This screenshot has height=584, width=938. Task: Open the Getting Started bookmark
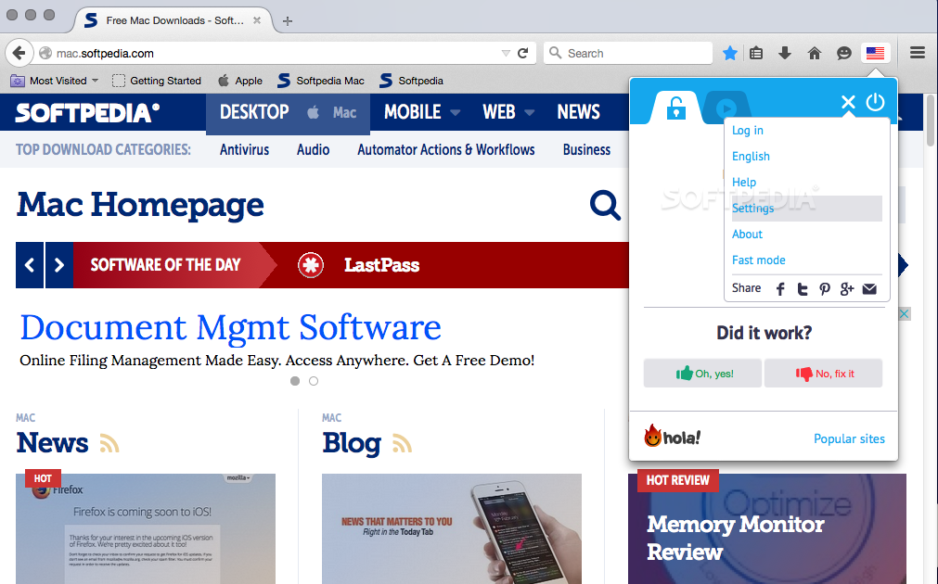point(158,81)
